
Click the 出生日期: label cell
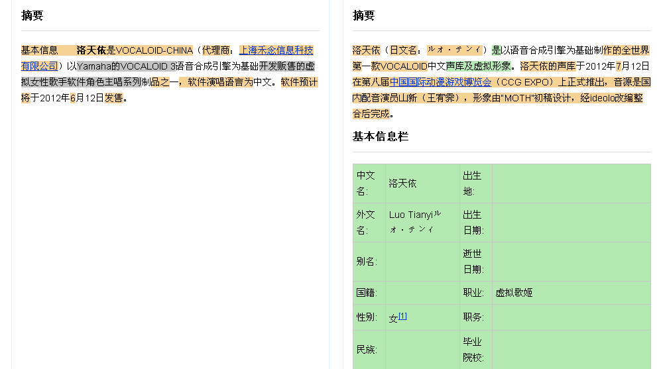click(476, 223)
